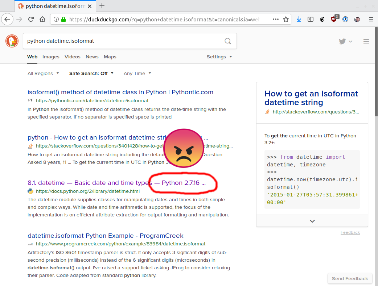Select the Web results tab

32,57
